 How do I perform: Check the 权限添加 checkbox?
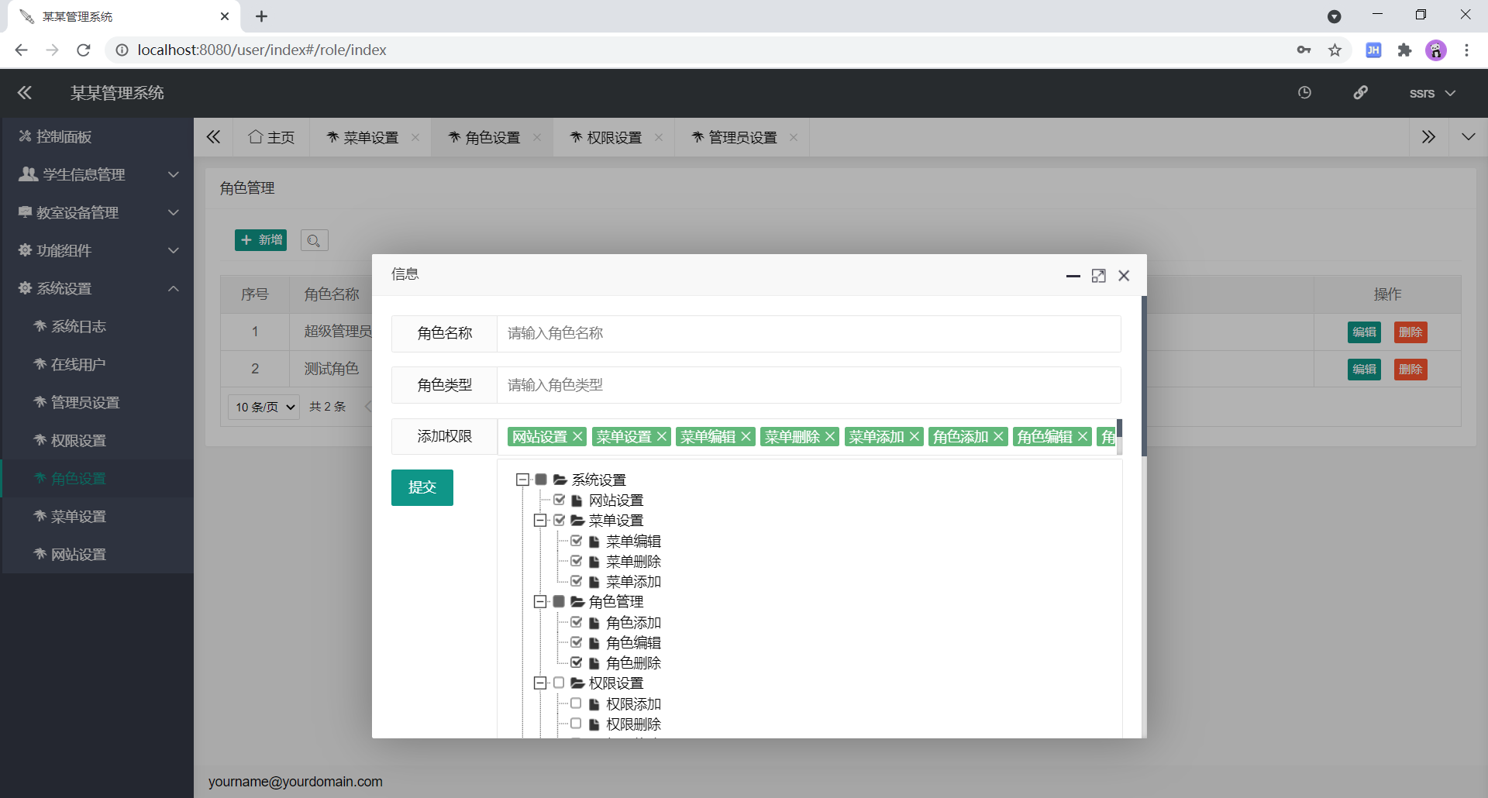tap(577, 703)
